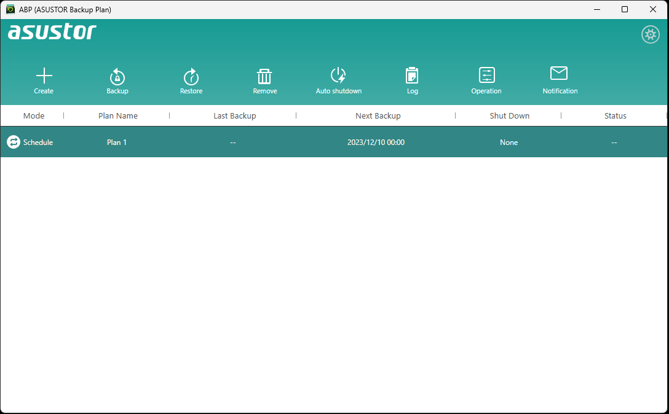The height and width of the screenshot is (414, 669).
Task: Click the Schedule mode icon in Plan 1 row
Action: point(14,142)
